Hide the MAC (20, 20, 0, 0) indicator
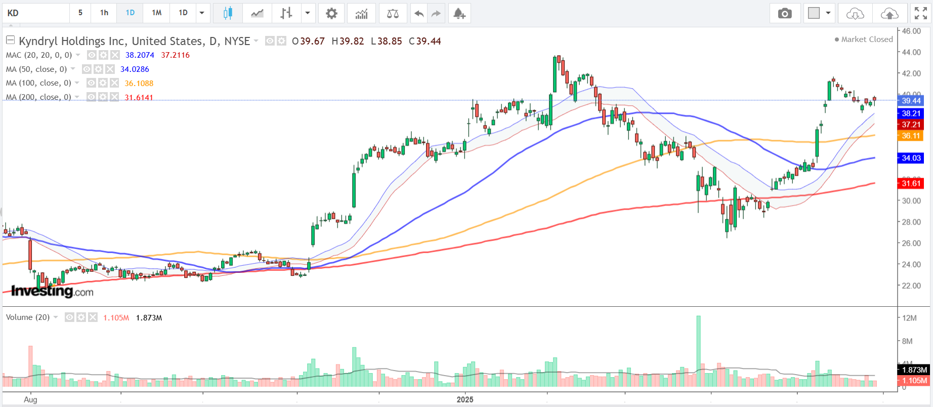Image resolution: width=933 pixels, height=407 pixels. tap(92, 55)
